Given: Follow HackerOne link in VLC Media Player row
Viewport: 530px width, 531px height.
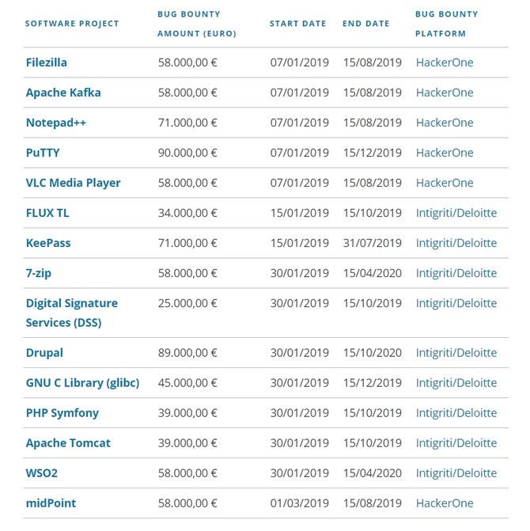Looking at the screenshot, I should (445, 184).
